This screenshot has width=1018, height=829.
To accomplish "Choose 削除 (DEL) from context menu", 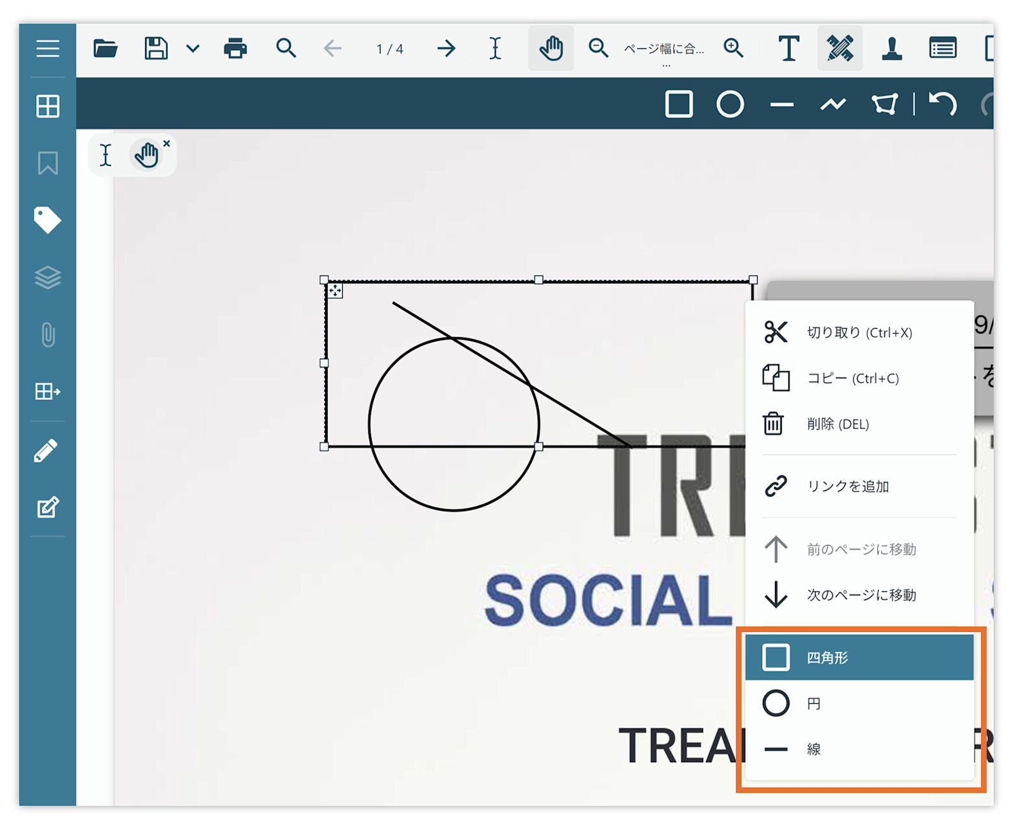I will tap(860, 424).
